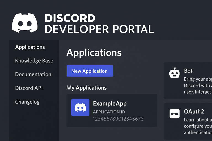The image size is (212, 141).
Task: Open Knowledge Base from the sidebar
Action: [x=34, y=61]
